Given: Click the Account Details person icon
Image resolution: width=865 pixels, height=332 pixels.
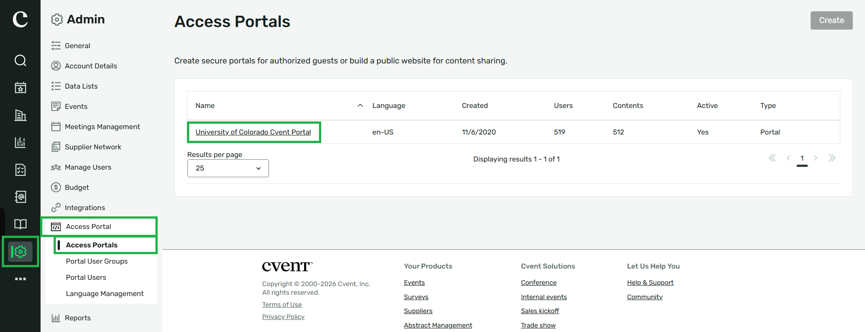Looking at the screenshot, I should click(56, 66).
